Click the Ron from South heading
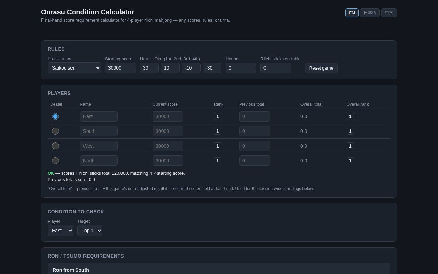 coord(71,270)
